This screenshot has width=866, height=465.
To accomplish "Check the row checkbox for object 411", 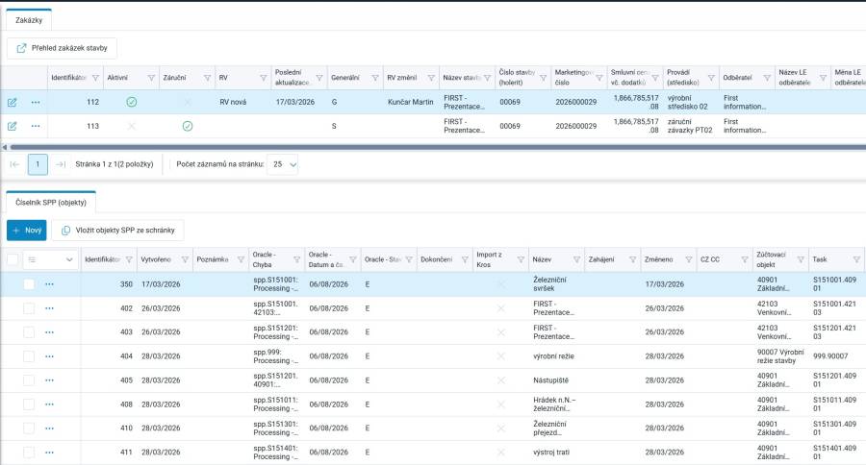I will pos(29,453).
